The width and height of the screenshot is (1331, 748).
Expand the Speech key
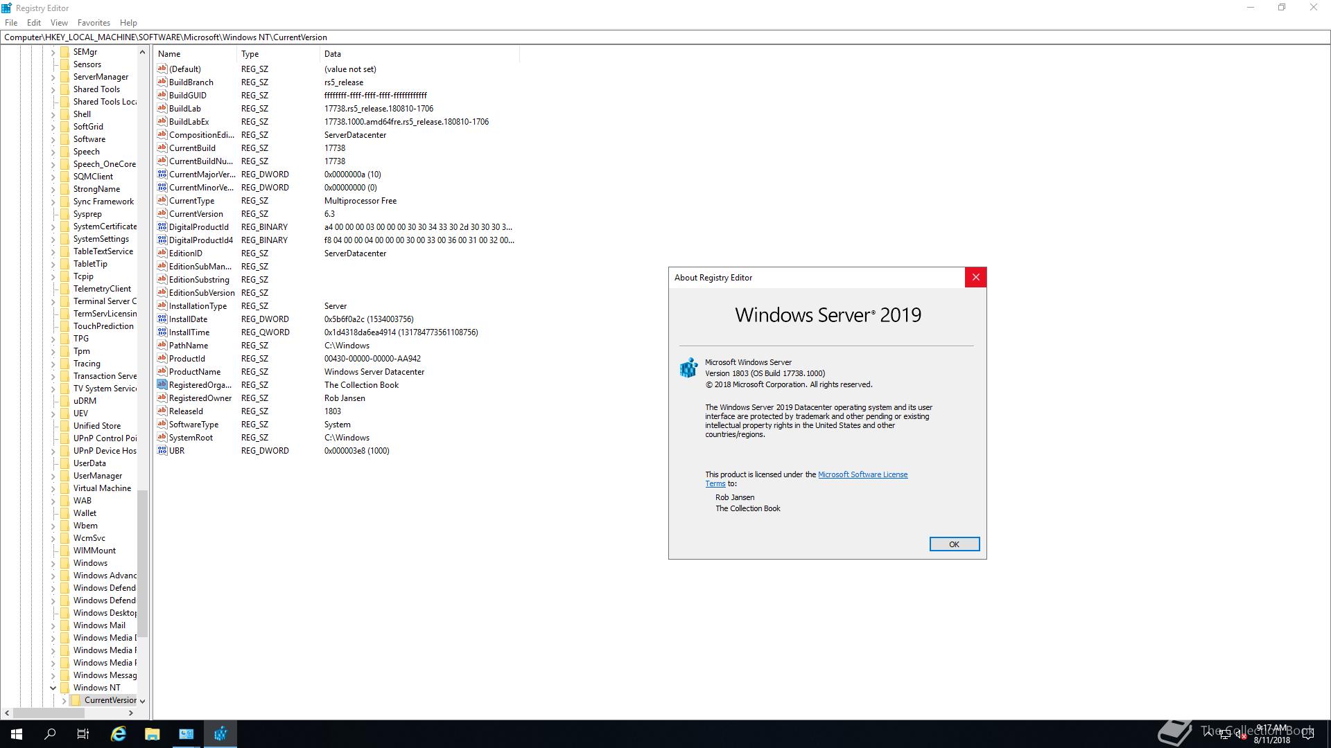click(53, 152)
